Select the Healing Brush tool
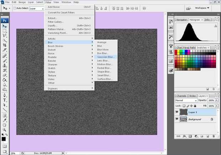The image size is (221, 155). (x=5, y=56)
